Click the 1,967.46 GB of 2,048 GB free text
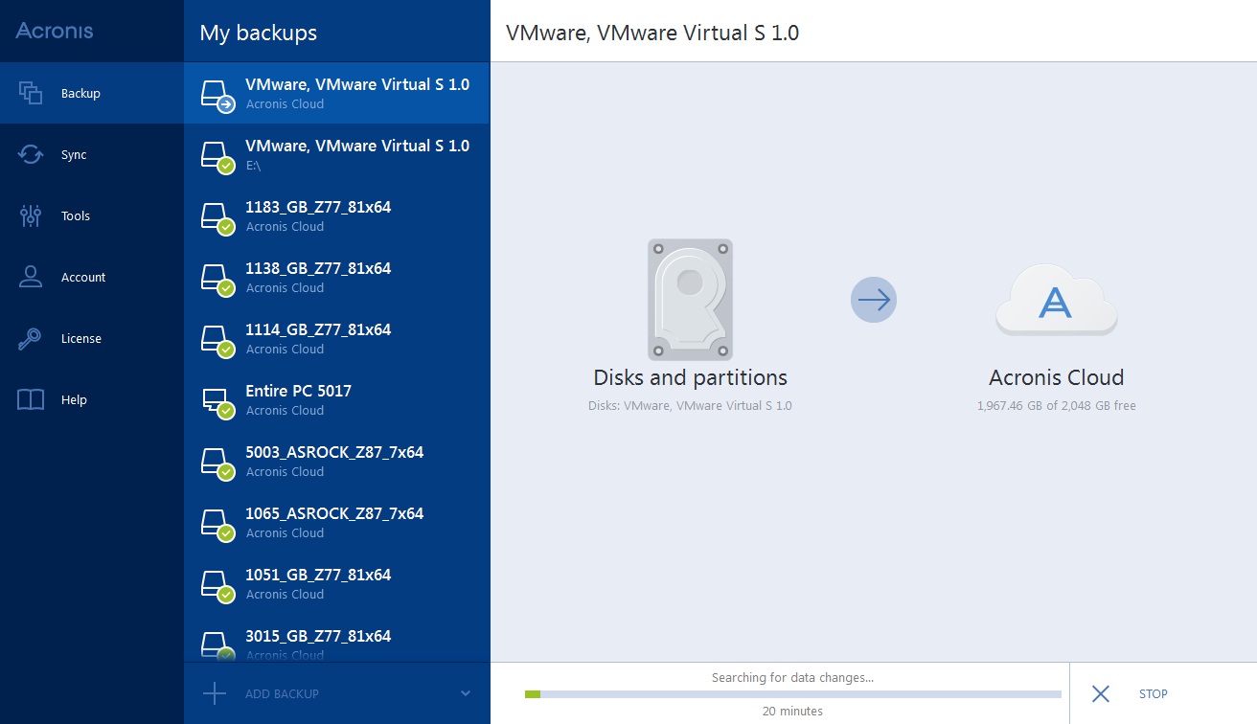 (1056, 405)
